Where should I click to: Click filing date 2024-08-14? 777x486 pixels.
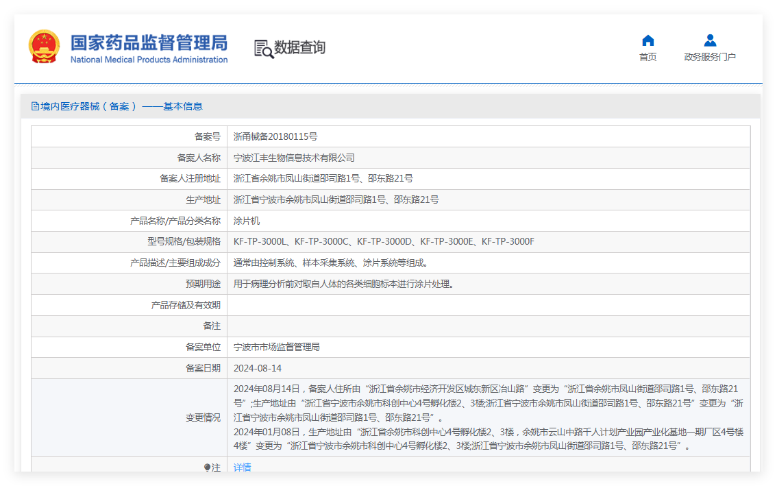coord(258,368)
